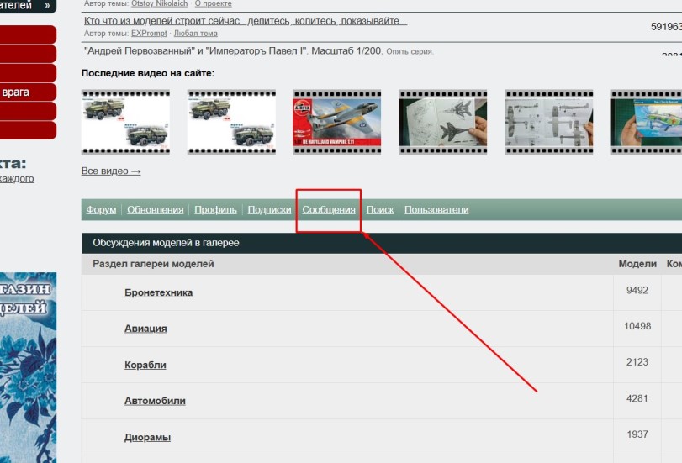The width and height of the screenshot is (682, 463).
Task: Go to the Авиация gallery section
Action: pos(145,329)
